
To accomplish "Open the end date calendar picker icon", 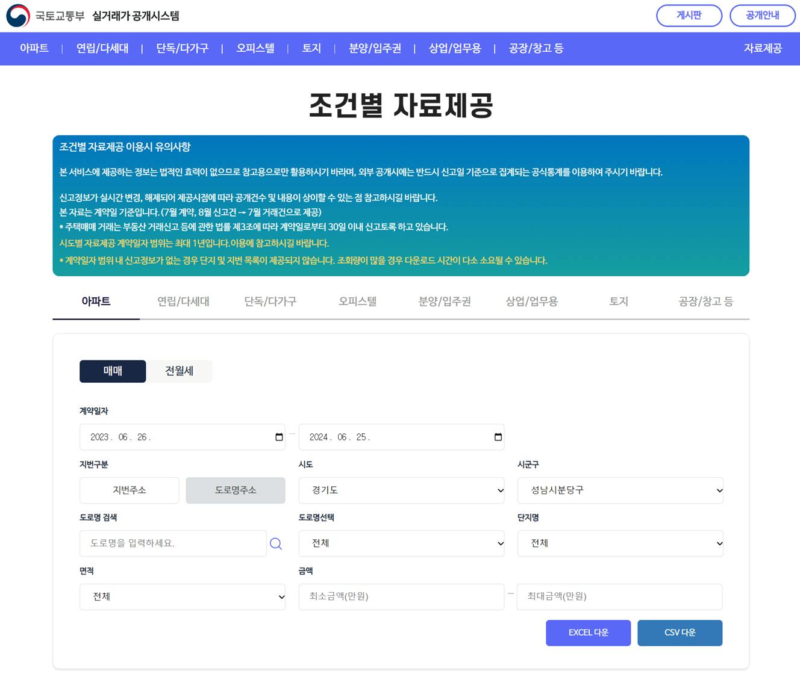I will 498,437.
